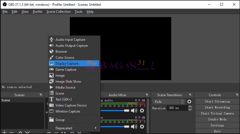The image size is (240, 134).
Task: Choose Audio Output Capture from menu
Action: pyautogui.click(x=74, y=45)
